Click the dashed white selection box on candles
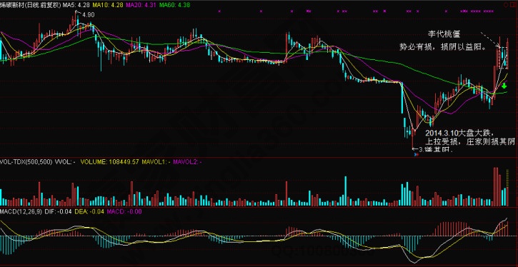This screenshot has width=518, height=267. coord(503,58)
